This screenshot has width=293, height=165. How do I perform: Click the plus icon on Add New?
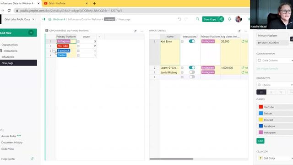tap(31, 33)
